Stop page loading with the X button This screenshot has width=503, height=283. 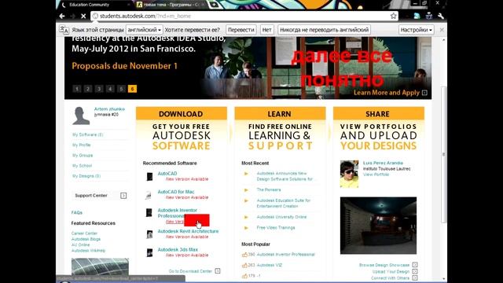[83, 16]
